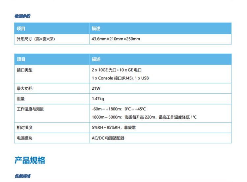The image size is (247, 182).
Task: Select the 外形尺寸（高×宽×深）cell
Action: pos(36,39)
